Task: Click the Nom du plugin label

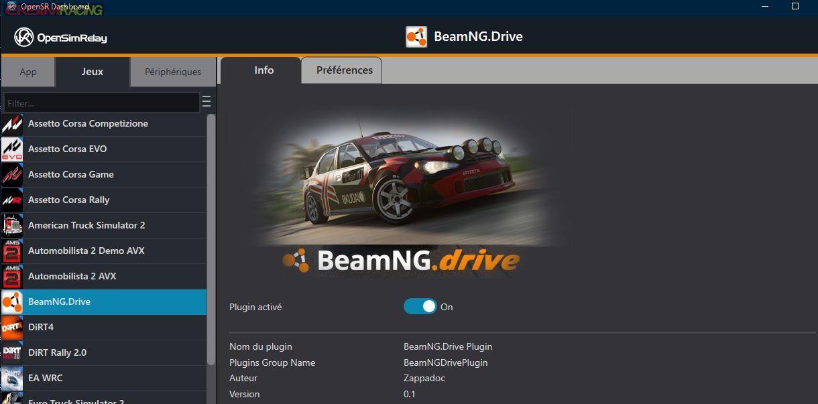Action: tap(261, 346)
